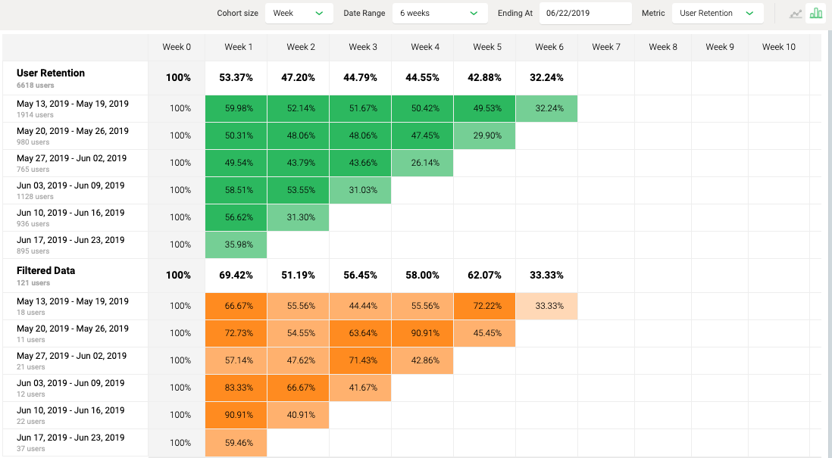832x458 pixels.
Task: Click the orange 90.91% Week 4 cell
Action: (425, 333)
